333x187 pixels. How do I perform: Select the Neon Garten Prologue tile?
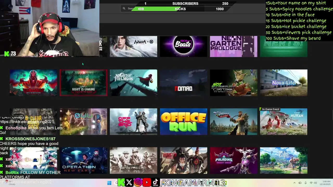(234, 46)
